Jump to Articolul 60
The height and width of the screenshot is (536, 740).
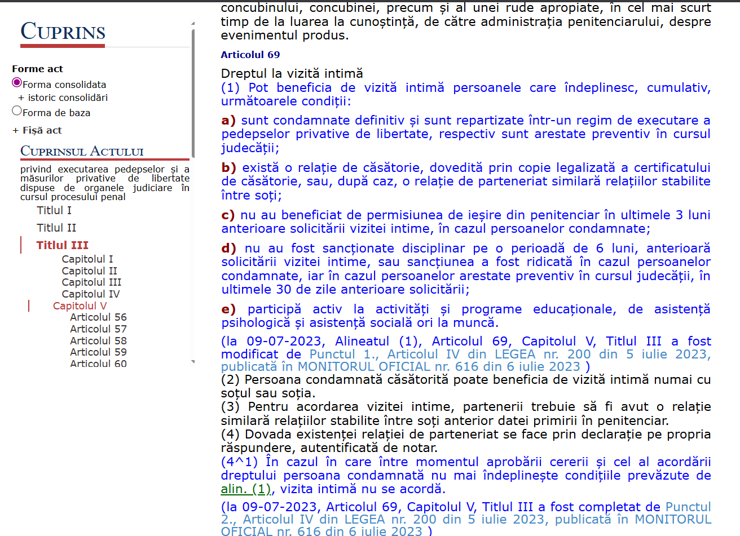98,364
